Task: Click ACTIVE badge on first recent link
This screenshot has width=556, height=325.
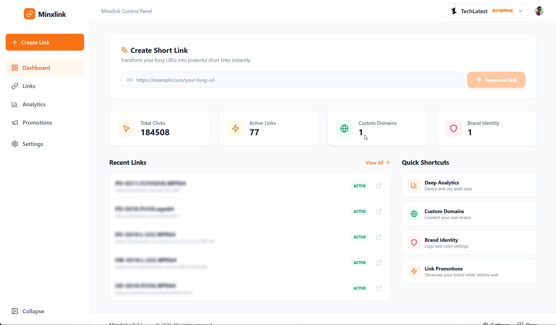Action: pos(360,186)
